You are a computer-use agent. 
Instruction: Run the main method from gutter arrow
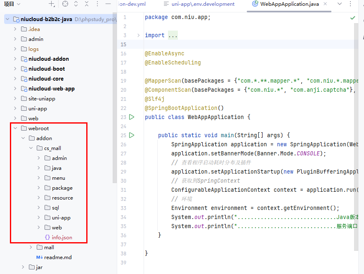pyautogui.click(x=132, y=135)
